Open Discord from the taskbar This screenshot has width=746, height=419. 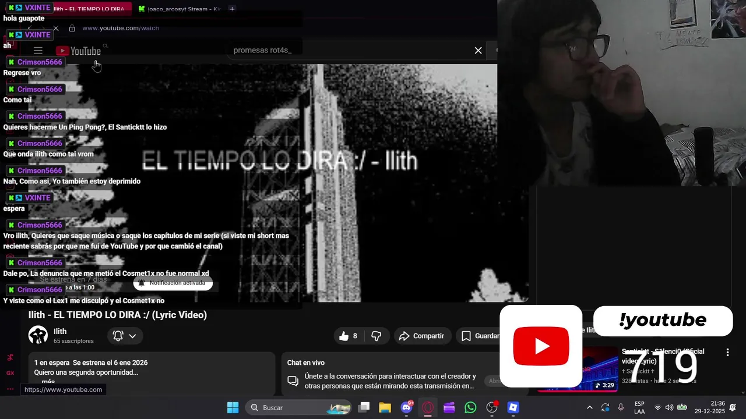coord(407,407)
